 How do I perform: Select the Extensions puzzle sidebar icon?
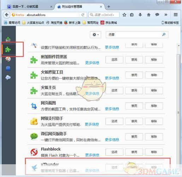click(8, 49)
